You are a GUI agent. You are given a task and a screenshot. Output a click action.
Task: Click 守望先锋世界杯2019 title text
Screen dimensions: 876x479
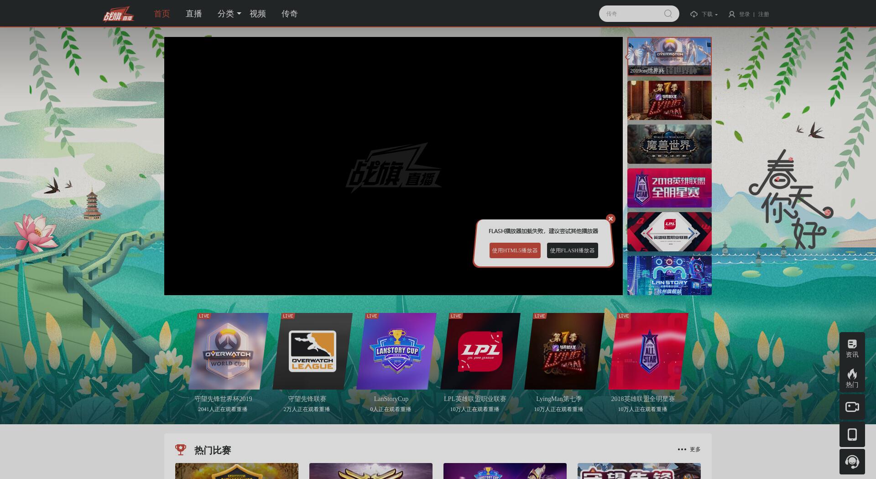pos(223,399)
